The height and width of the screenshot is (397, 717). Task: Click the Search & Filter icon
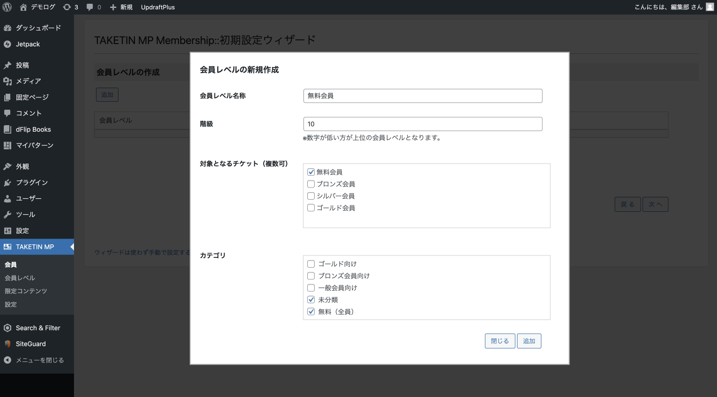pyautogui.click(x=7, y=328)
